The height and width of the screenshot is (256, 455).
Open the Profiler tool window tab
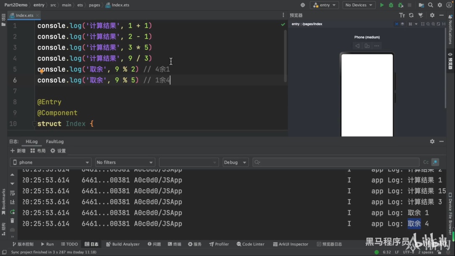[219, 244]
